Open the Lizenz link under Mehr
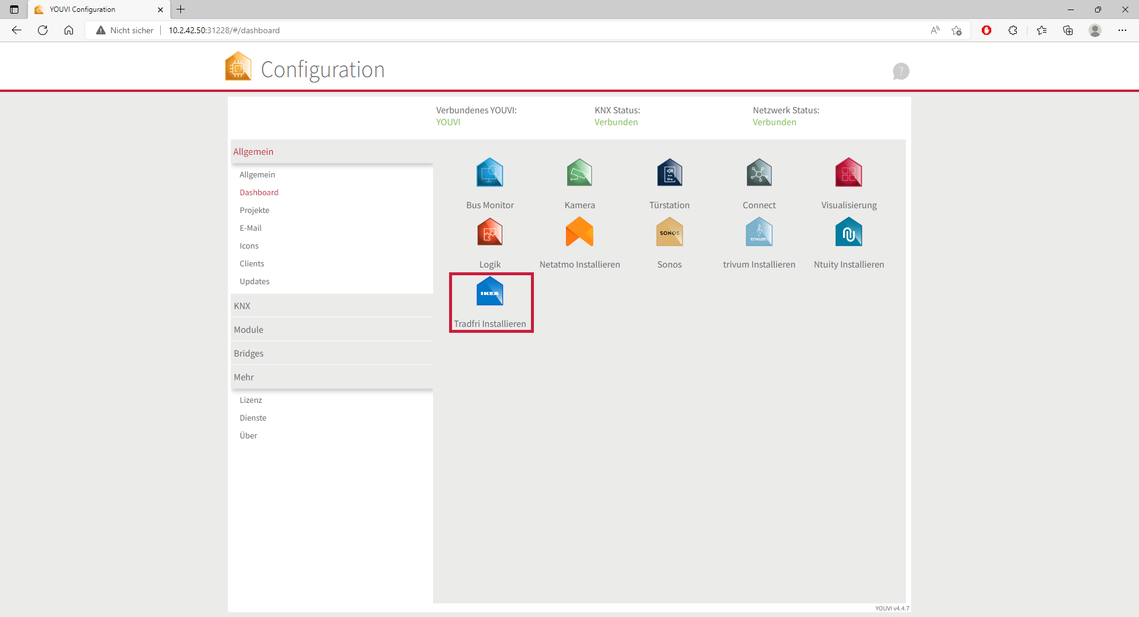Viewport: 1139px width, 617px height. 251,400
